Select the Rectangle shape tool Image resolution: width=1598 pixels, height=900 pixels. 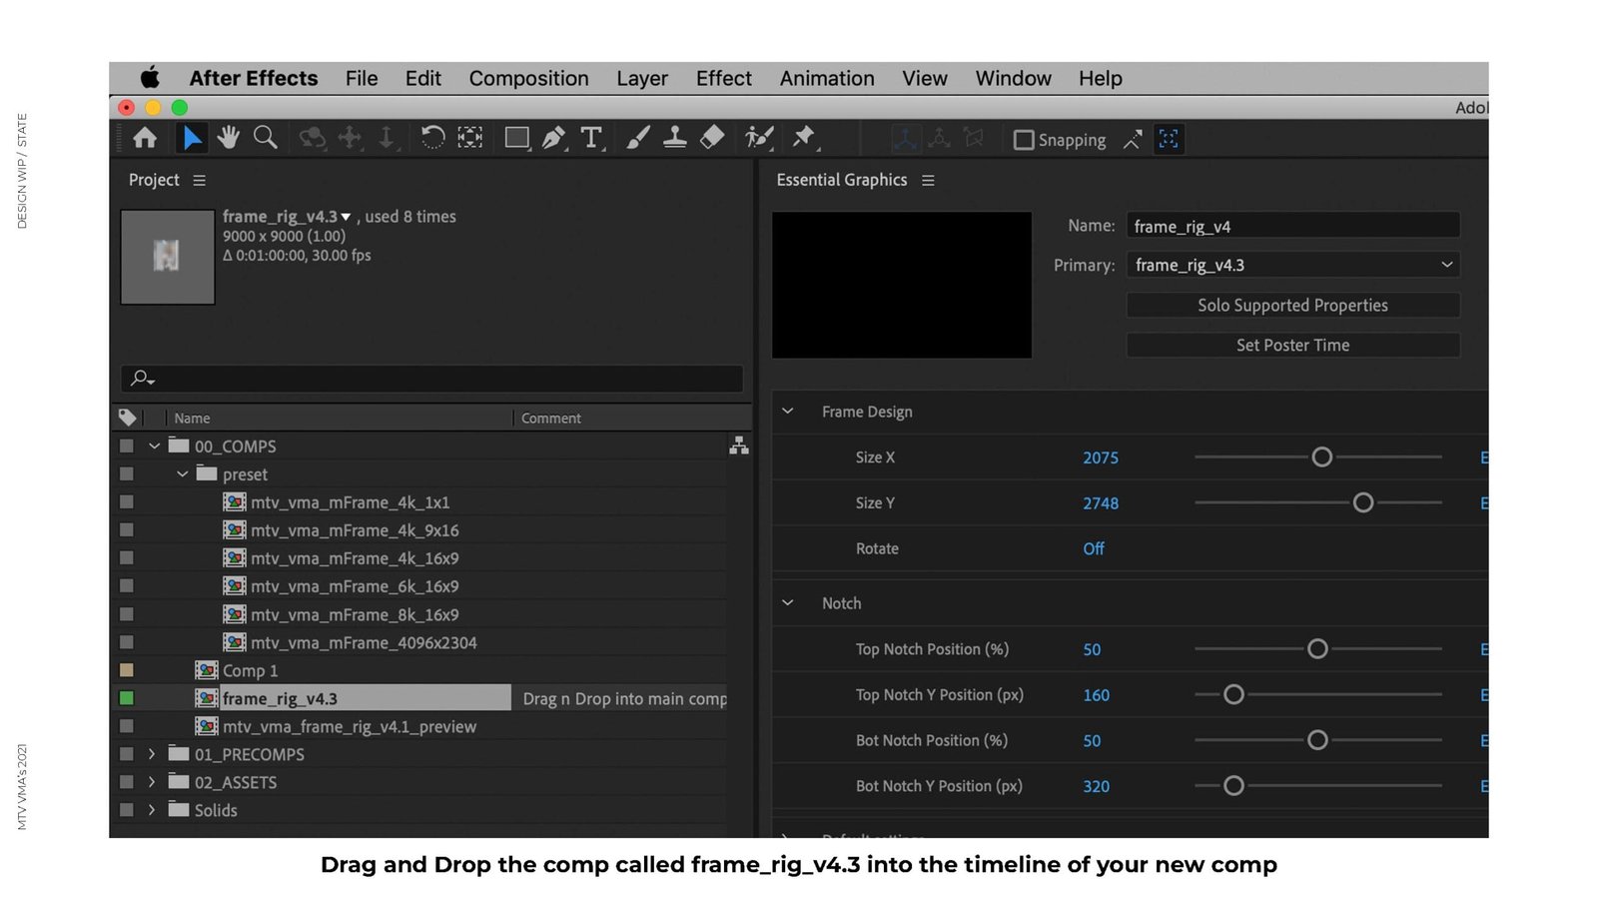click(516, 138)
